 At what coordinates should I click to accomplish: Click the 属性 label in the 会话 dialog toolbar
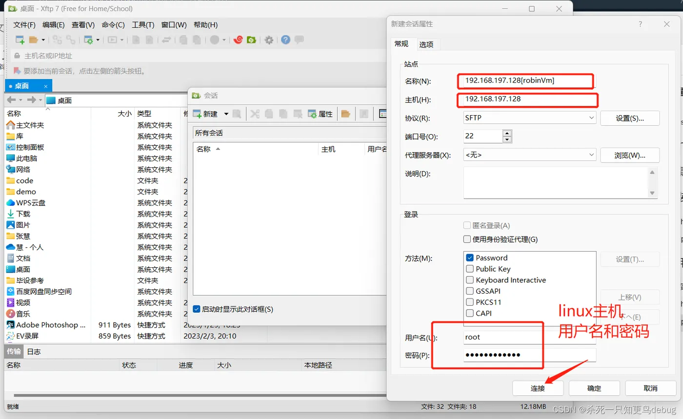[x=325, y=114]
